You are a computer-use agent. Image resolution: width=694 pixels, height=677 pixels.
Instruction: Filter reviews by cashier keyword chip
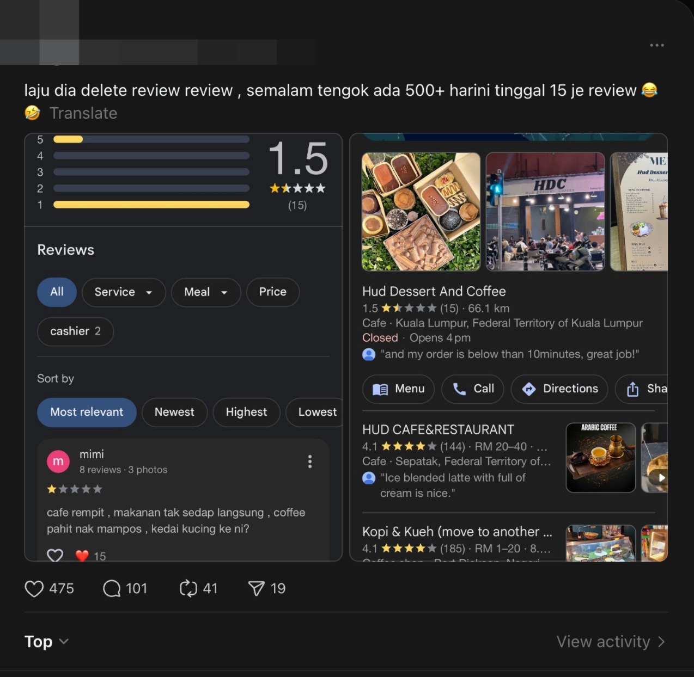coord(75,331)
